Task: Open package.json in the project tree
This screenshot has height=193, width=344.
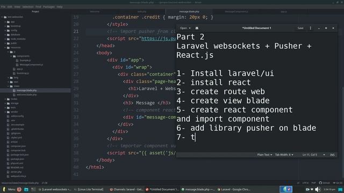Action: point(17,159)
